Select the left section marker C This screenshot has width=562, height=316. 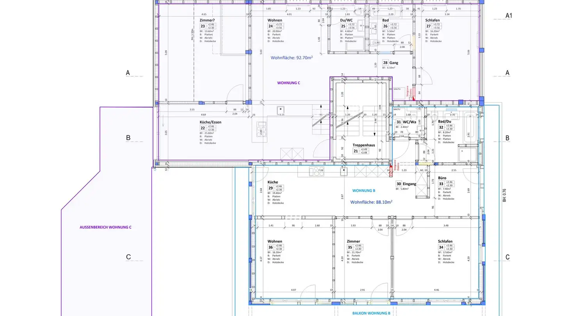click(128, 257)
